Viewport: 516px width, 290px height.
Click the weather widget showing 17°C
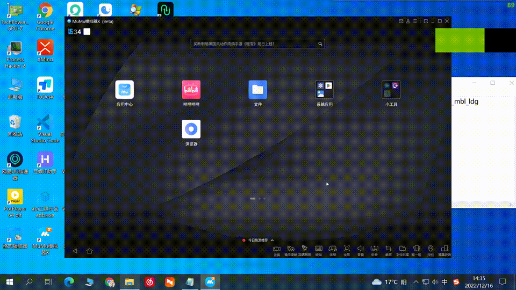pos(389,282)
